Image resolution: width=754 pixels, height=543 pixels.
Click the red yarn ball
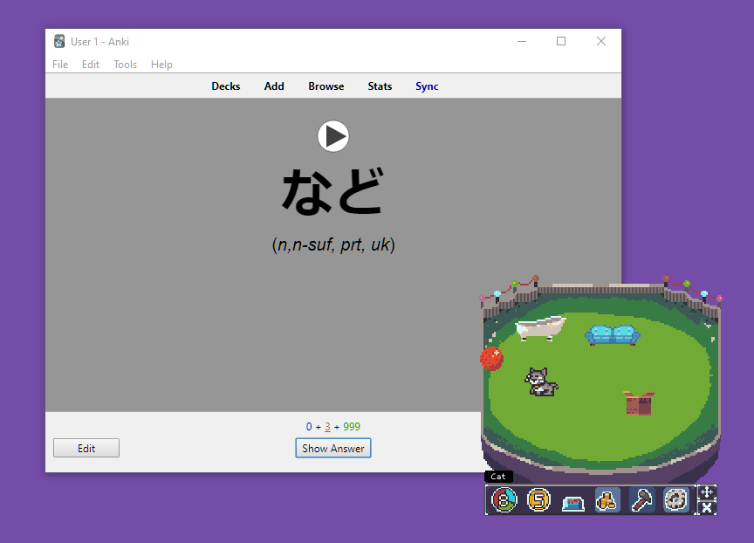coord(491,358)
